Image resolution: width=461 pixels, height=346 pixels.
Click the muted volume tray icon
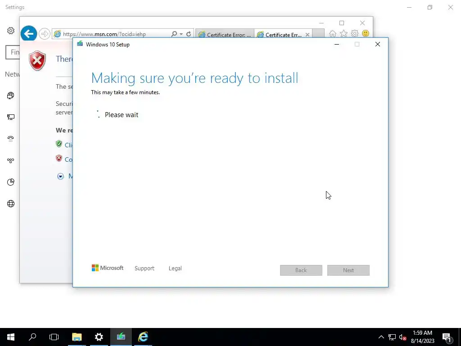(x=403, y=337)
